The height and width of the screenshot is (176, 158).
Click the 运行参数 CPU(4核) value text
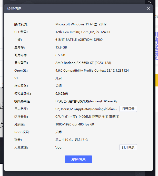click(87, 117)
